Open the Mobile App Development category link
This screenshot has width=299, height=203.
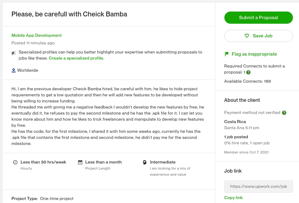point(36,35)
